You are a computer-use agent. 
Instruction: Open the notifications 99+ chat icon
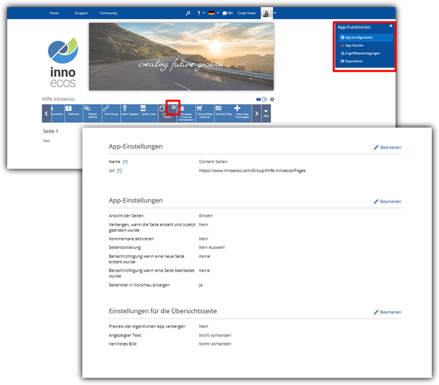coord(228,13)
